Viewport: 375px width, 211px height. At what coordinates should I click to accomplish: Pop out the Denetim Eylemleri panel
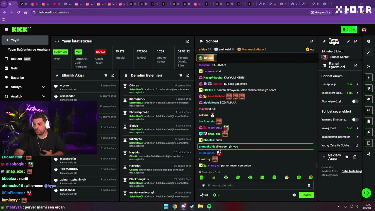pyautogui.click(x=188, y=75)
